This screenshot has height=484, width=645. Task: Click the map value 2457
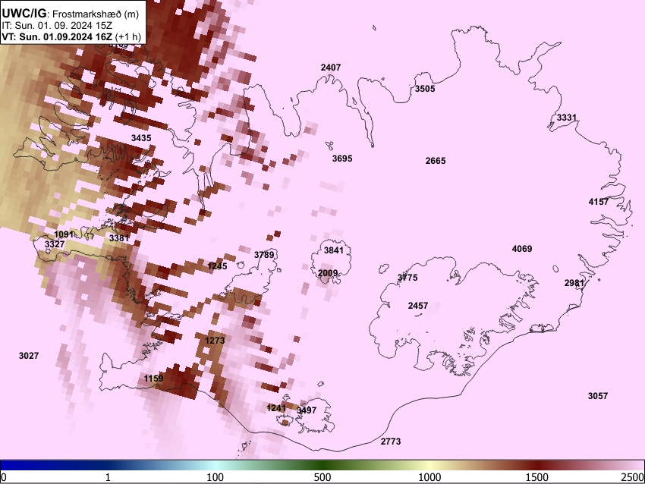418,306
